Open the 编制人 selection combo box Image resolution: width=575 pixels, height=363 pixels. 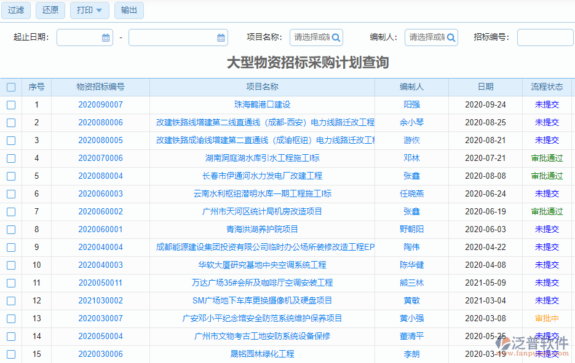[x=427, y=37]
